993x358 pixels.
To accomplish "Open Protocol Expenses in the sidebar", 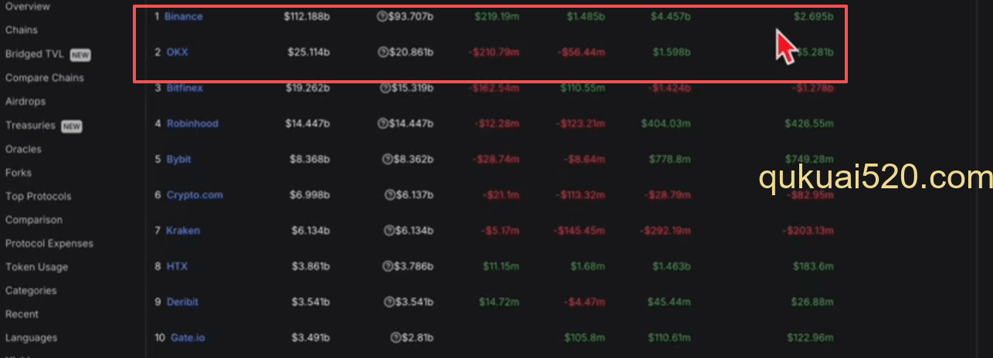I will click(49, 244).
